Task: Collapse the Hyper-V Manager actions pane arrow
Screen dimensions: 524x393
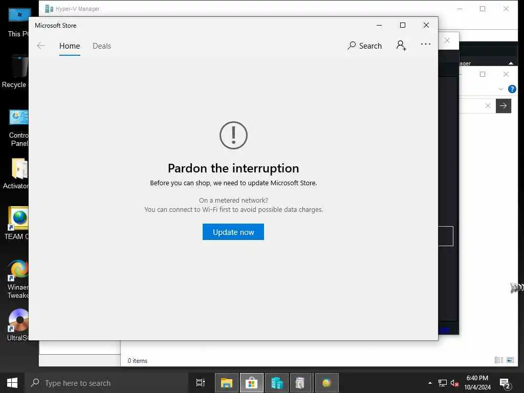Action: coord(511,63)
